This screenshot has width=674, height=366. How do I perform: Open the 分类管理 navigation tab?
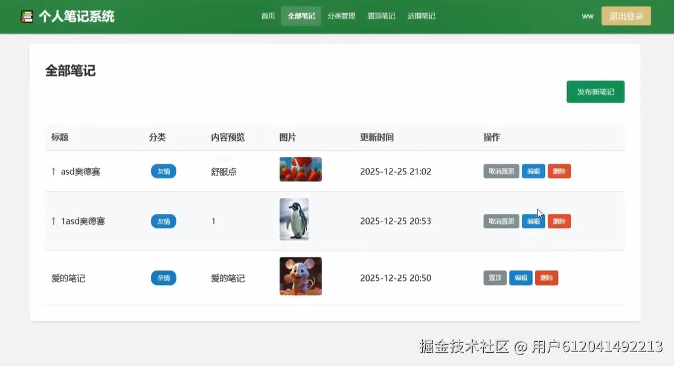point(341,16)
